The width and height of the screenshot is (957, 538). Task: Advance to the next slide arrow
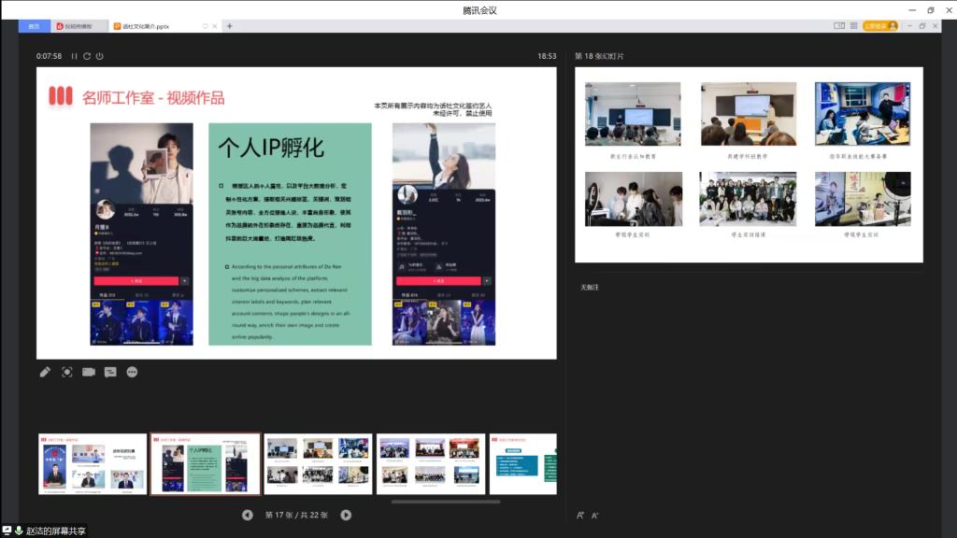pos(346,515)
